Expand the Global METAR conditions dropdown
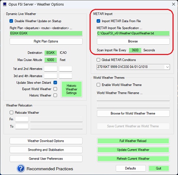Image resolution: width=178 pixels, height=175 pixels. click(x=167, y=67)
